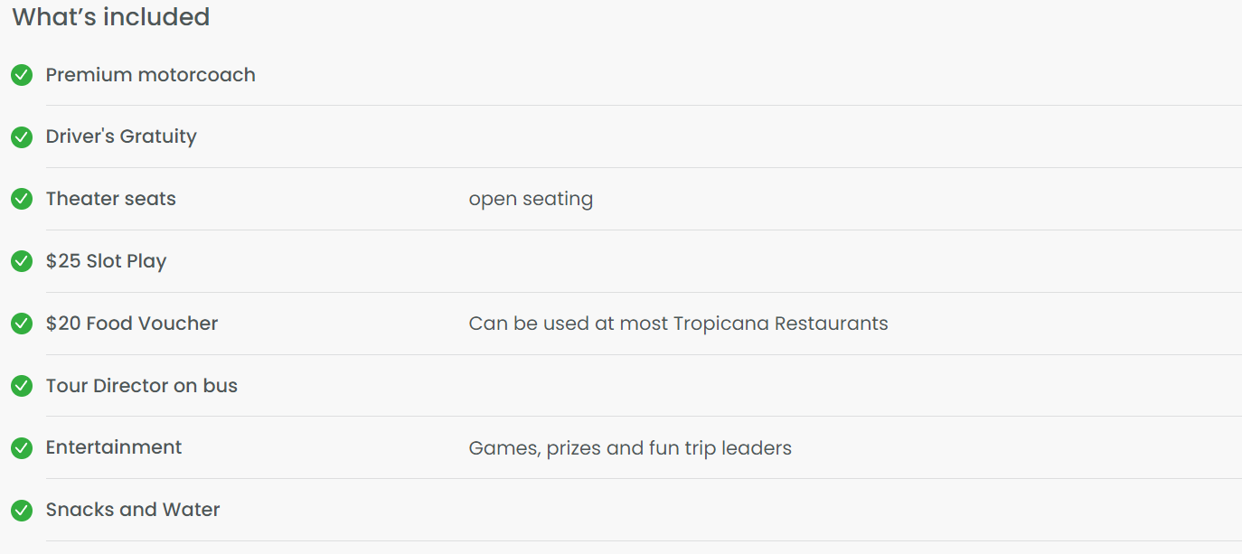Click the Theater seats checkmark icon
1242x554 pixels.
(22, 200)
